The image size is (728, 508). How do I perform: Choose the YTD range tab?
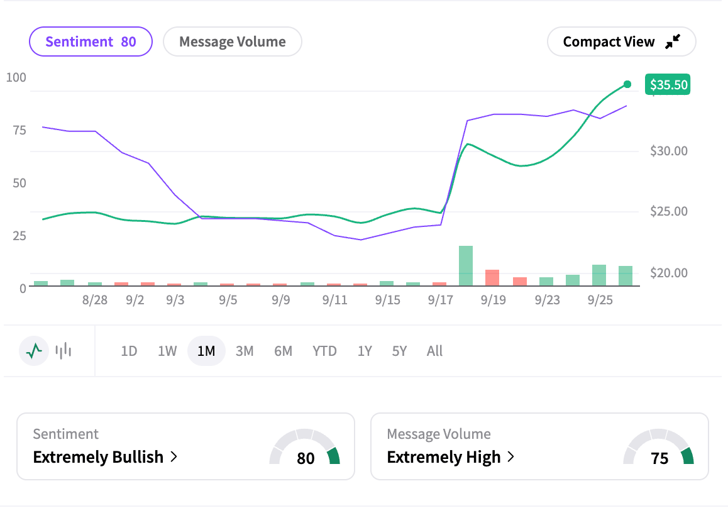324,351
